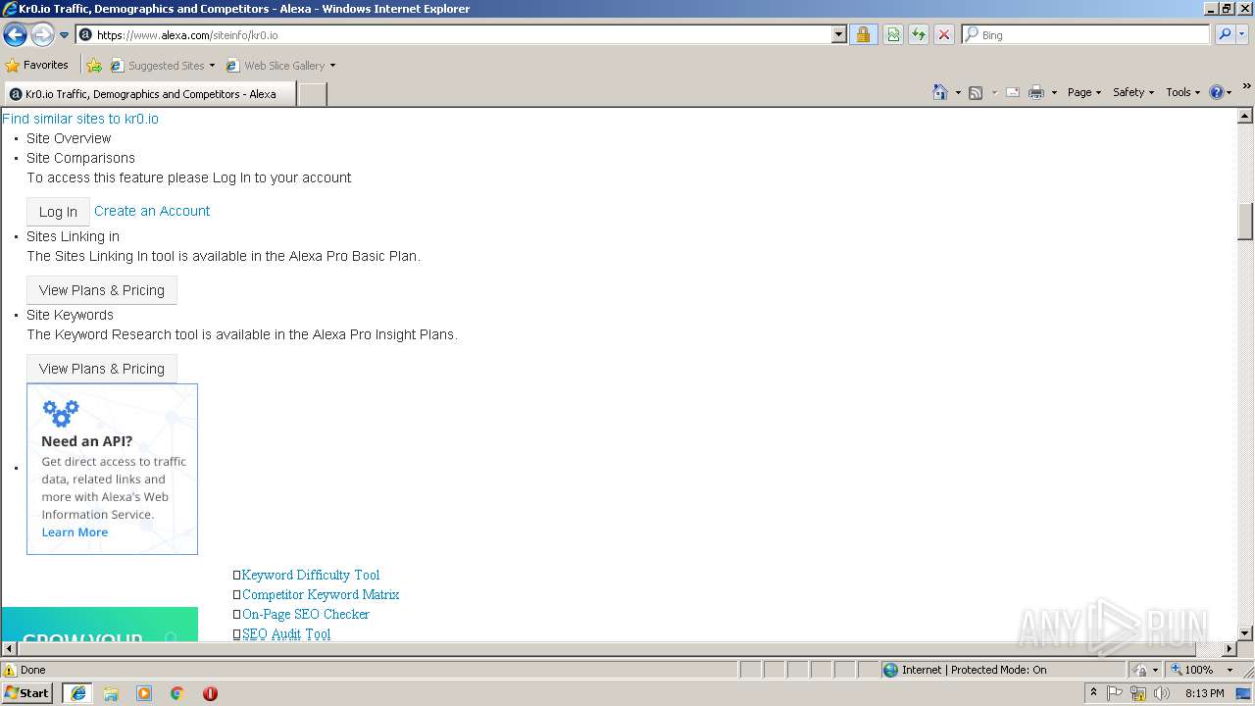Screen dimensions: 1255x706
Task: Open search provider dropdown arrow
Action: pos(1242,34)
